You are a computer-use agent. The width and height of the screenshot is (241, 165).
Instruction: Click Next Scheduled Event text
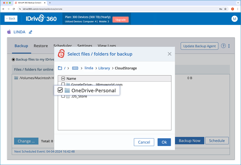[x=44, y=151]
